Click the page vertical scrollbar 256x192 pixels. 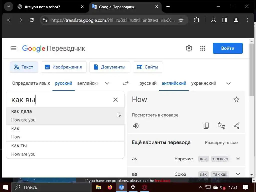[x=251, y=70]
